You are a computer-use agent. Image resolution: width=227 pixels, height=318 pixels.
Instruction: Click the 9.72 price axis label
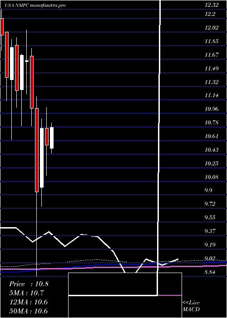tap(210, 204)
